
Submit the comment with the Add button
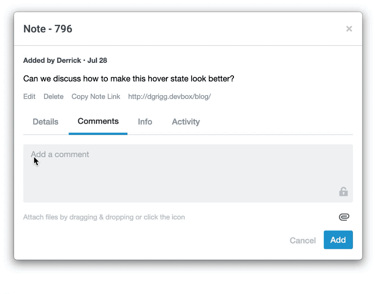point(338,240)
